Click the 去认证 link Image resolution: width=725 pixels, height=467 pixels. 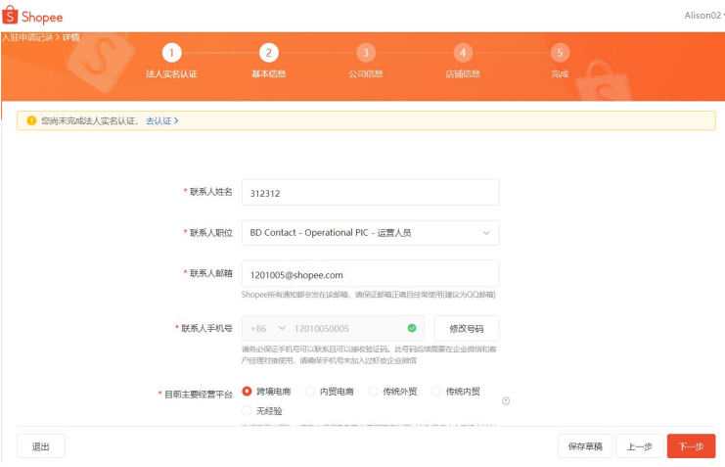coord(161,120)
